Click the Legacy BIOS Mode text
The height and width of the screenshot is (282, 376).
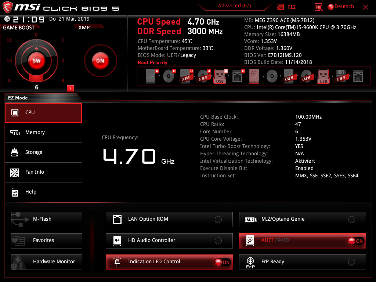click(x=188, y=55)
